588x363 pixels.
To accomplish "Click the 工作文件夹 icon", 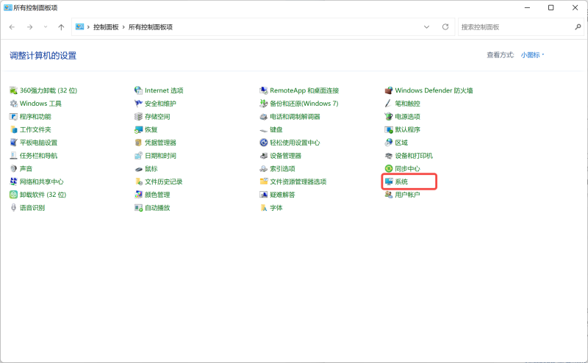I will pyautogui.click(x=13, y=130).
